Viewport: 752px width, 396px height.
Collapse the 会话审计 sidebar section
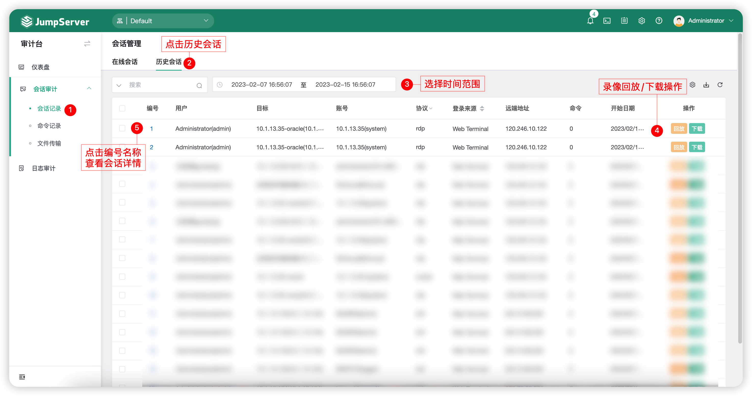89,88
